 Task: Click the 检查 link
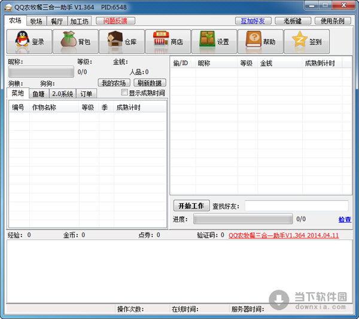click(x=345, y=219)
